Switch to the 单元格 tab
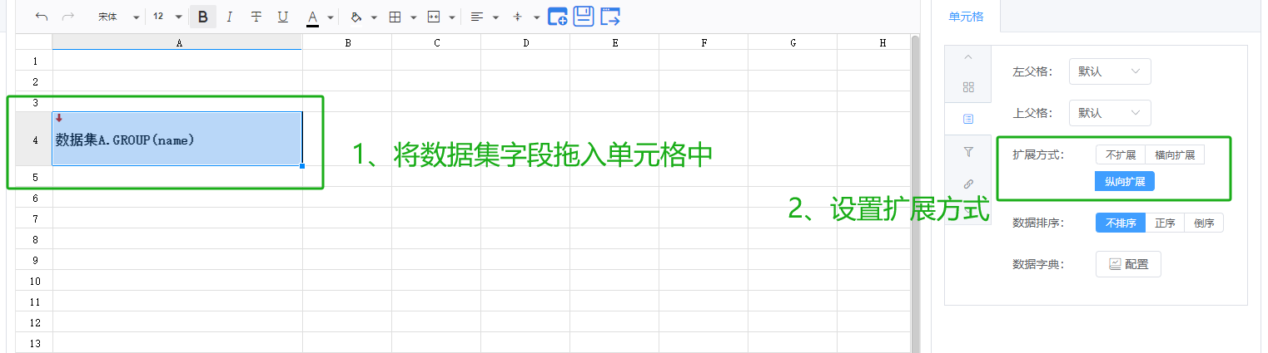Screen dimensions: 1268x353 (x=966, y=16)
